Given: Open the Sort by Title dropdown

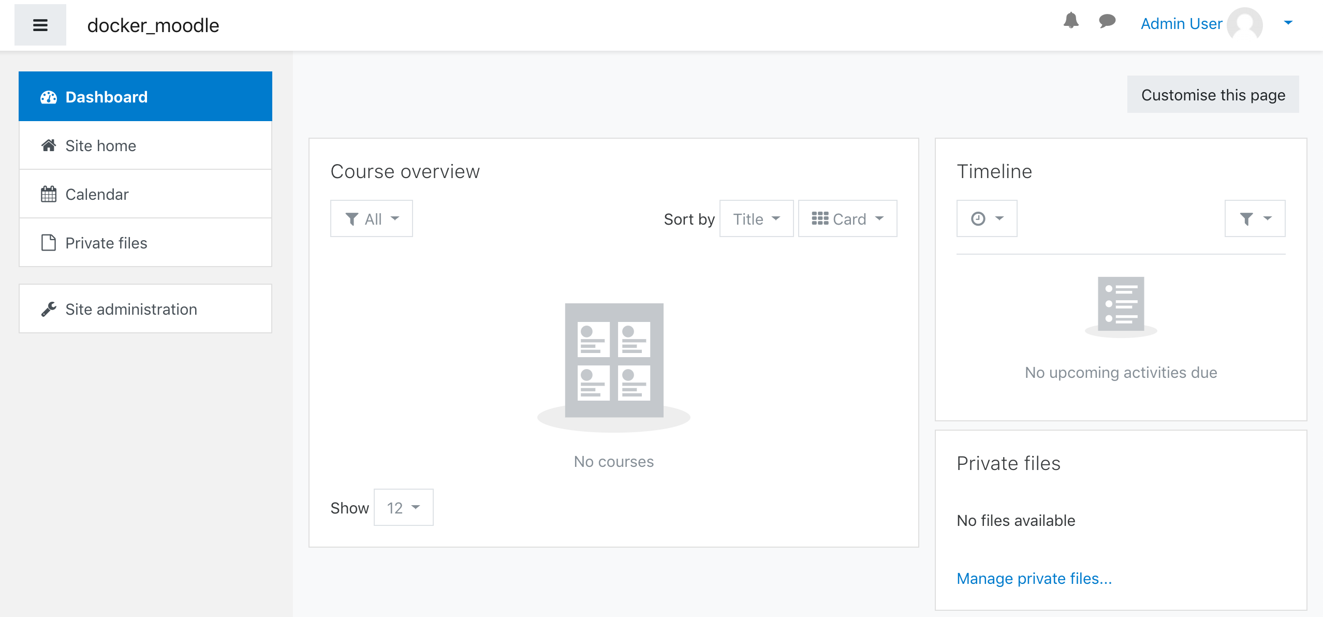Looking at the screenshot, I should 757,219.
